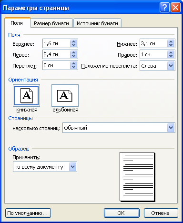The width and height of the screenshot is (183, 223).
Task: Select the landscape (альбомная) orientation icon
Action: click(65, 96)
